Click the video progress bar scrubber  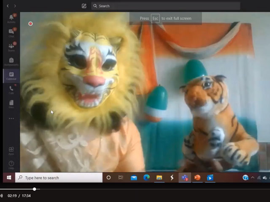35,189
